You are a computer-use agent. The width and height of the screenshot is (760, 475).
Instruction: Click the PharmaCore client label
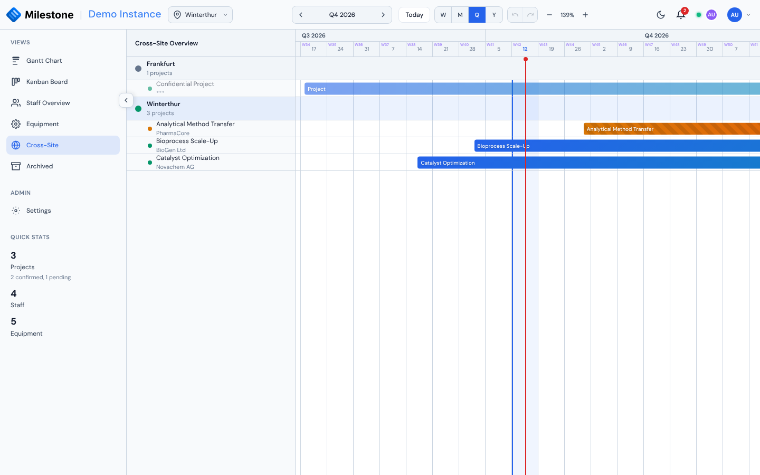[x=173, y=134]
